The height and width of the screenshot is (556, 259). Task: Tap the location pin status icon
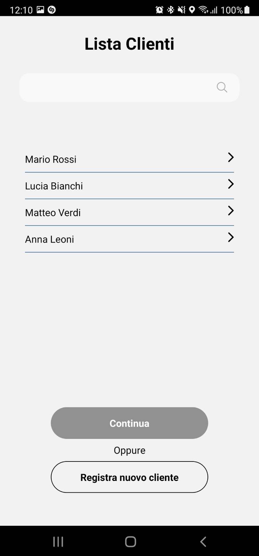[192, 10]
